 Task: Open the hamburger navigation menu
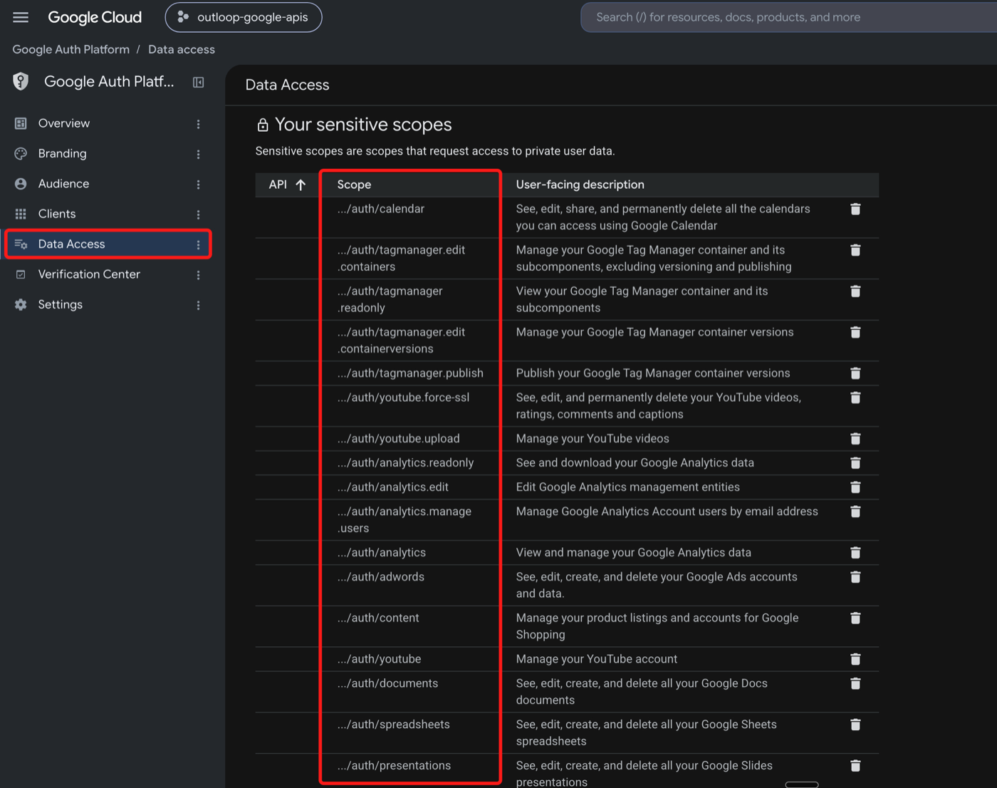(x=21, y=17)
